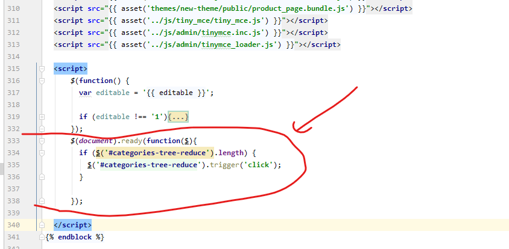Expand the folded if block on line 319
Screen dimensions: 509x249
42,117
